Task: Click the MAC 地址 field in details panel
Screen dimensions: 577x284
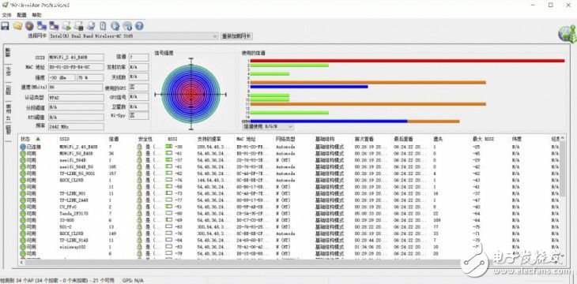Action: click(x=76, y=67)
